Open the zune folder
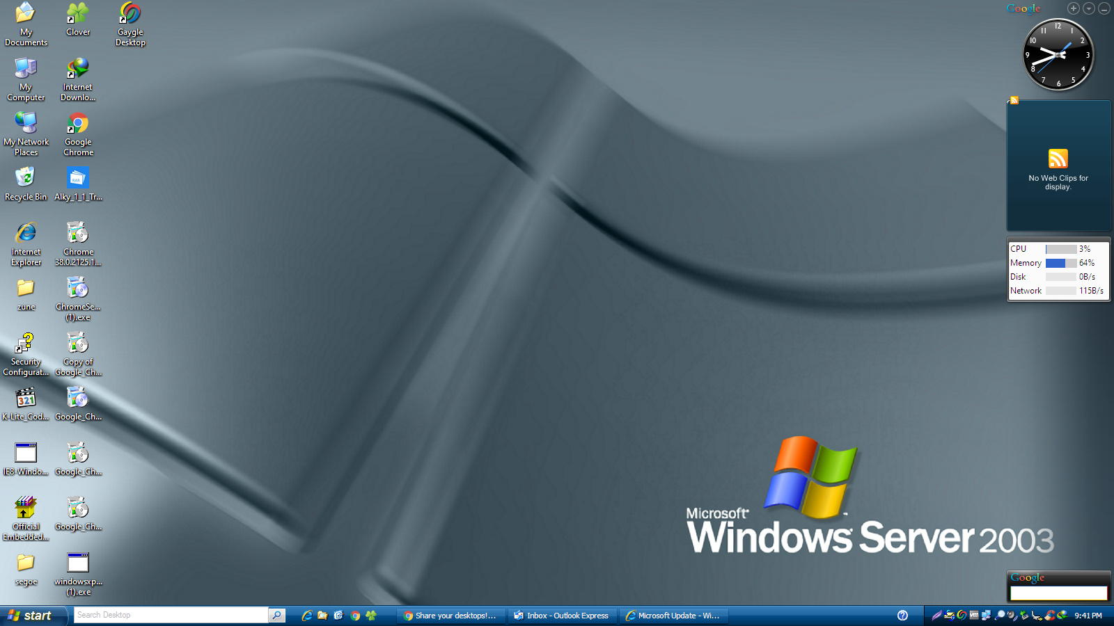The width and height of the screenshot is (1114, 626). pyautogui.click(x=26, y=294)
